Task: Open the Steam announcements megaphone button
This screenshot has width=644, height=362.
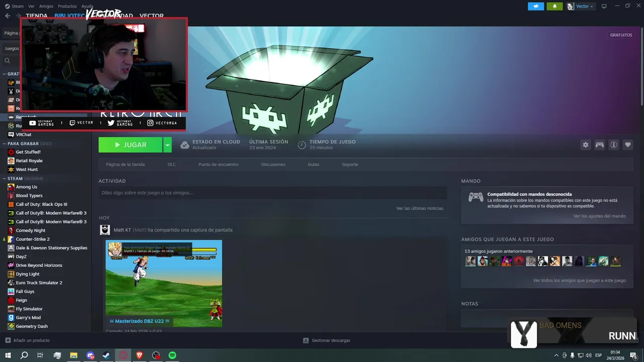Action: click(x=536, y=6)
